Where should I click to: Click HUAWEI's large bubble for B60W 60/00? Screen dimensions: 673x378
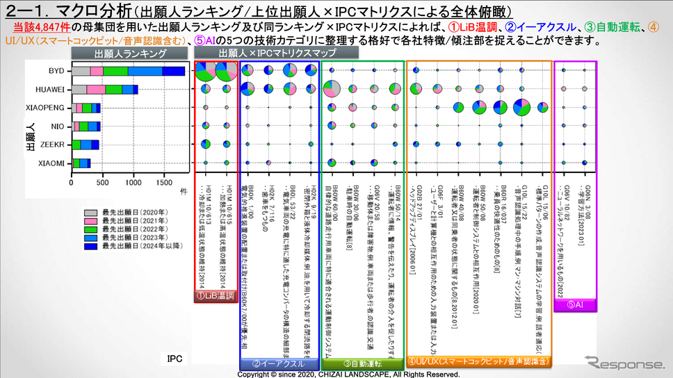point(332,89)
